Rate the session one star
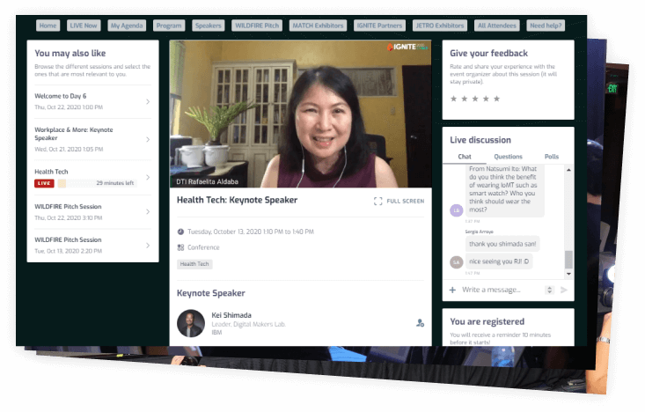 (x=454, y=99)
